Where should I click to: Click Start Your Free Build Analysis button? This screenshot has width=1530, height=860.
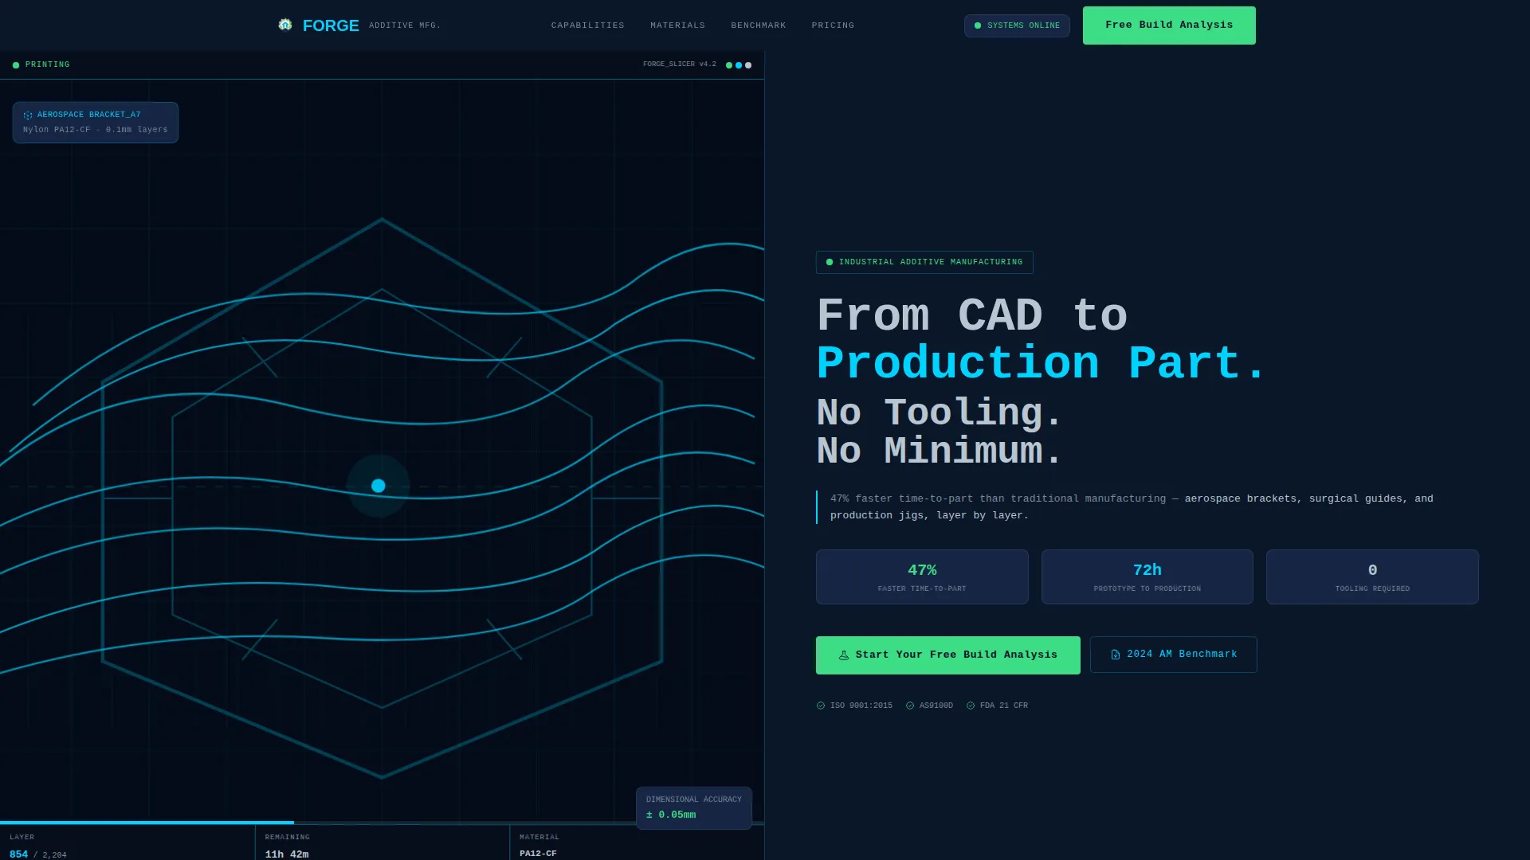click(x=948, y=655)
